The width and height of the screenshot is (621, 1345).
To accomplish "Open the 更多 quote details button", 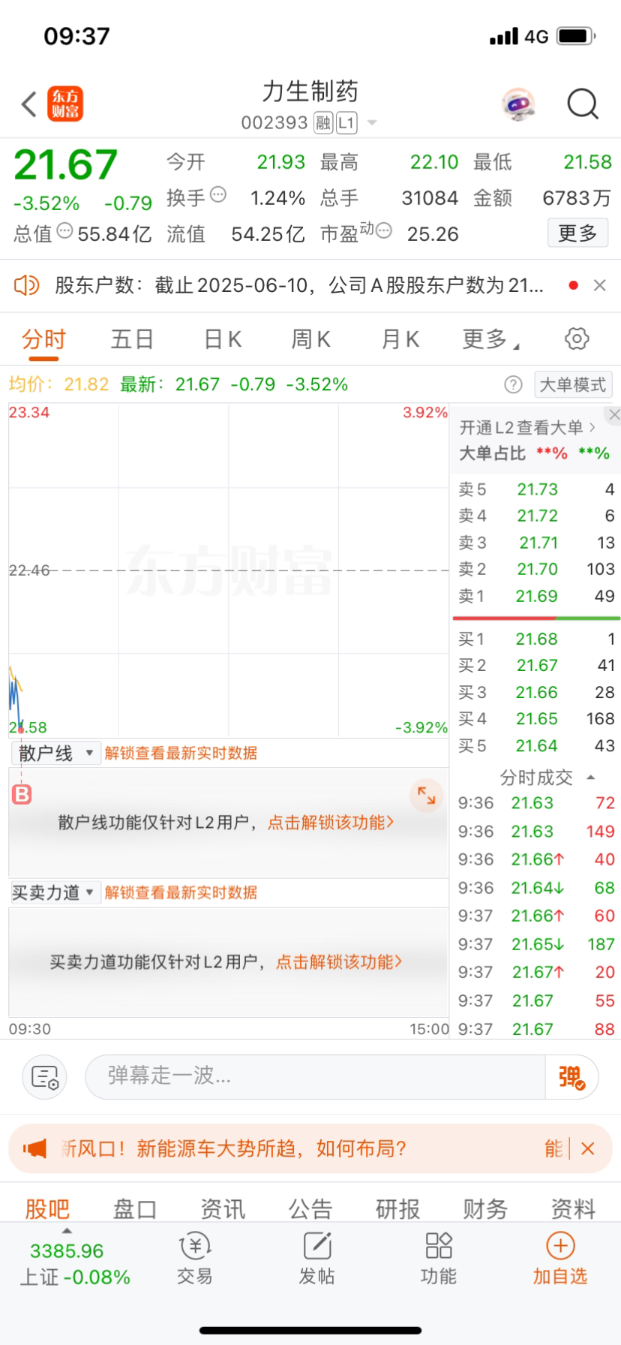I will tap(577, 233).
